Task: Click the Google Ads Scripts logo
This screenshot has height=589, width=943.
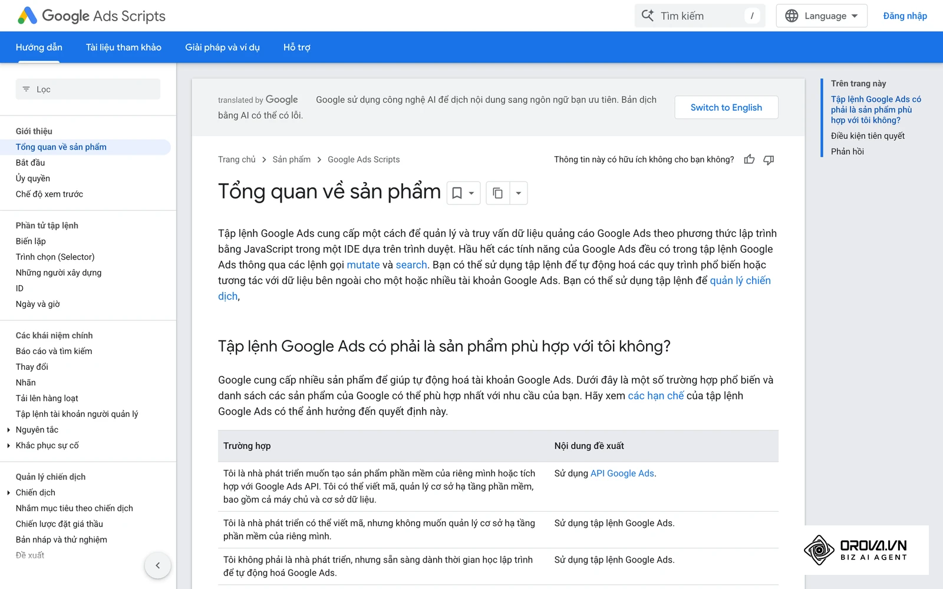Action: pyautogui.click(x=91, y=16)
